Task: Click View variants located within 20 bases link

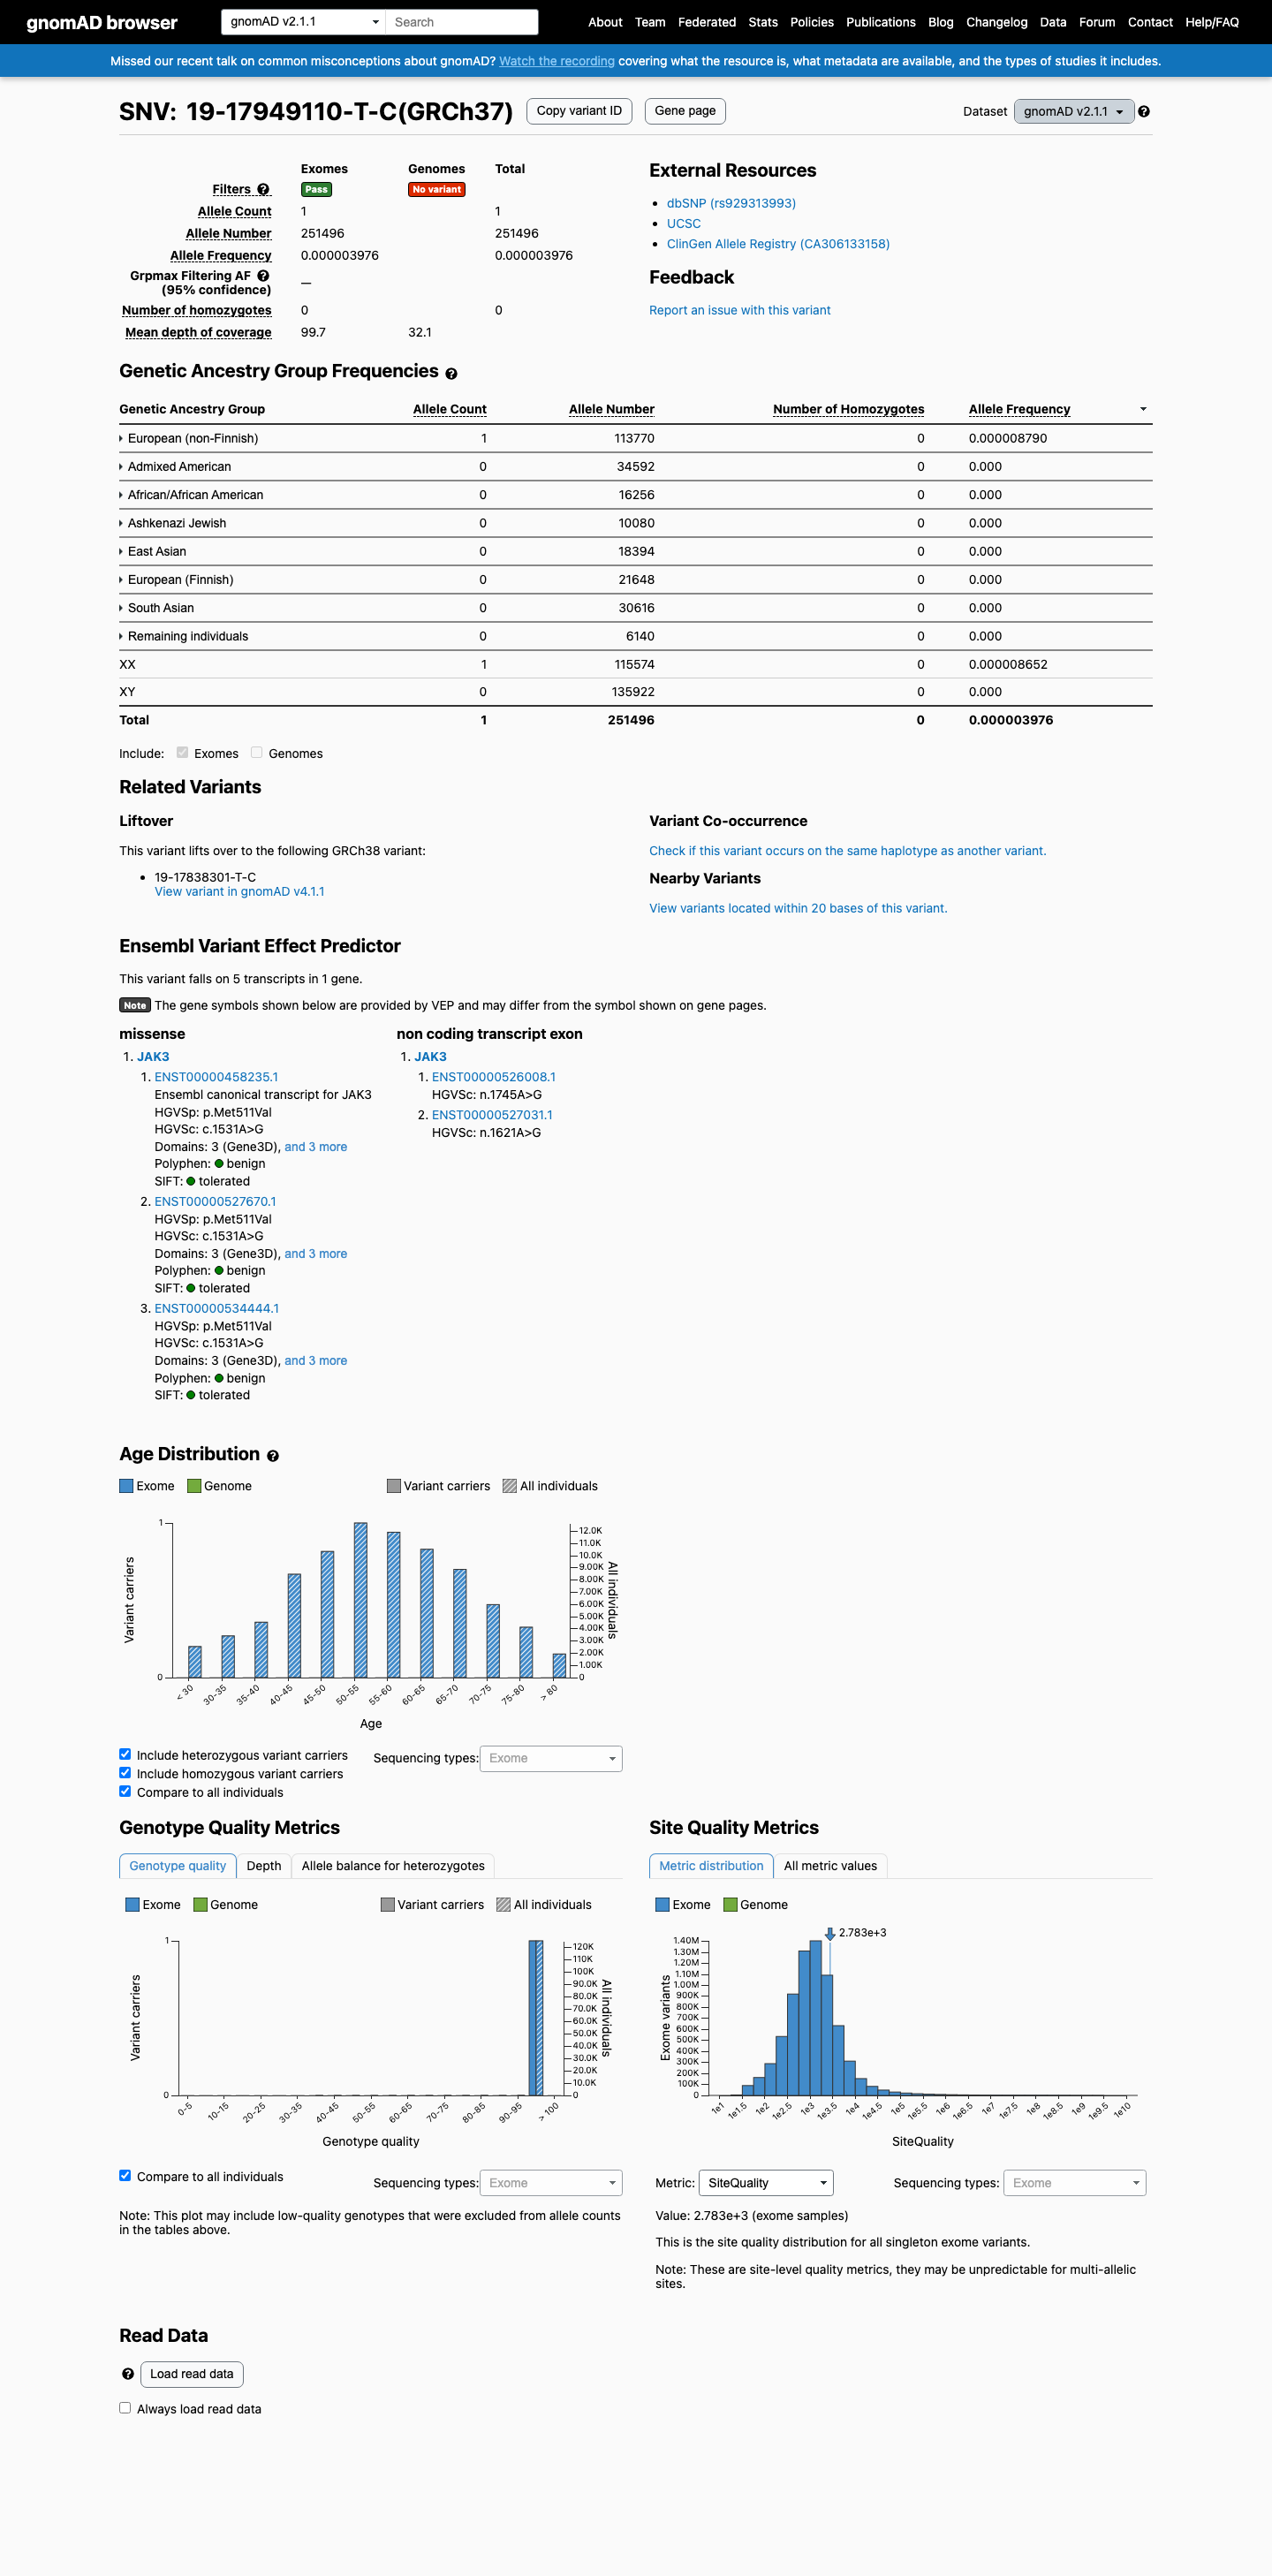Action: (798, 908)
